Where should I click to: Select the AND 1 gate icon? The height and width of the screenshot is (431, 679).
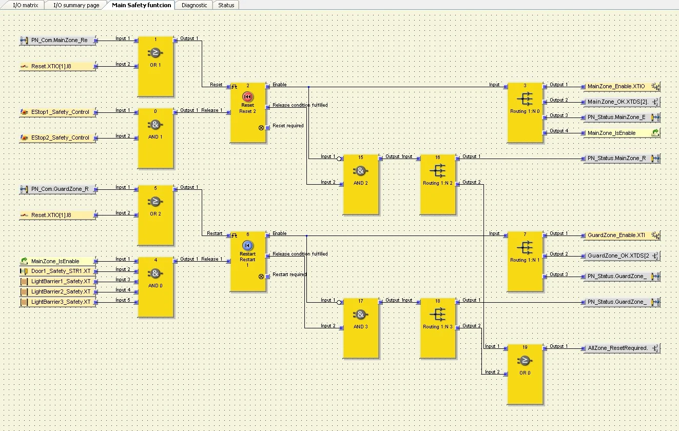click(x=155, y=124)
